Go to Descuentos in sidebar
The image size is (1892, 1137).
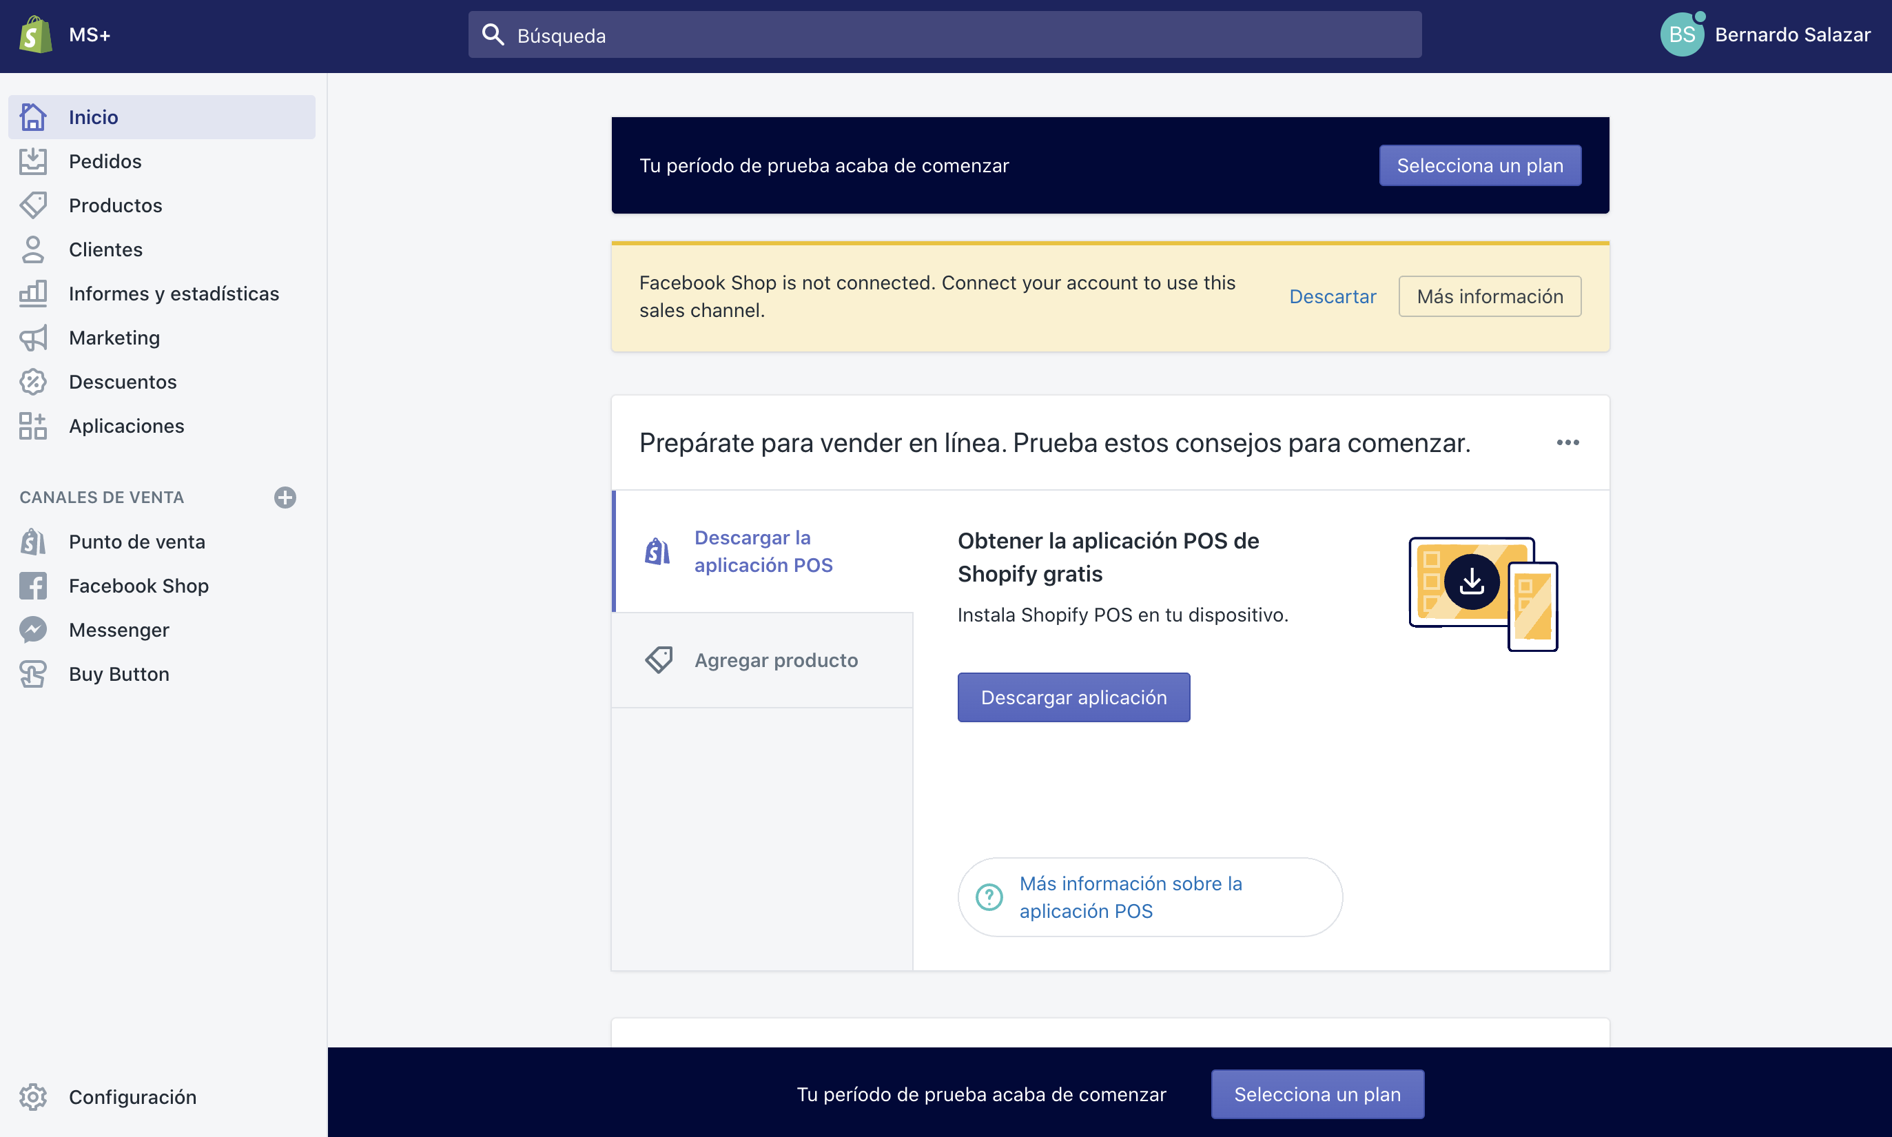pos(123,382)
